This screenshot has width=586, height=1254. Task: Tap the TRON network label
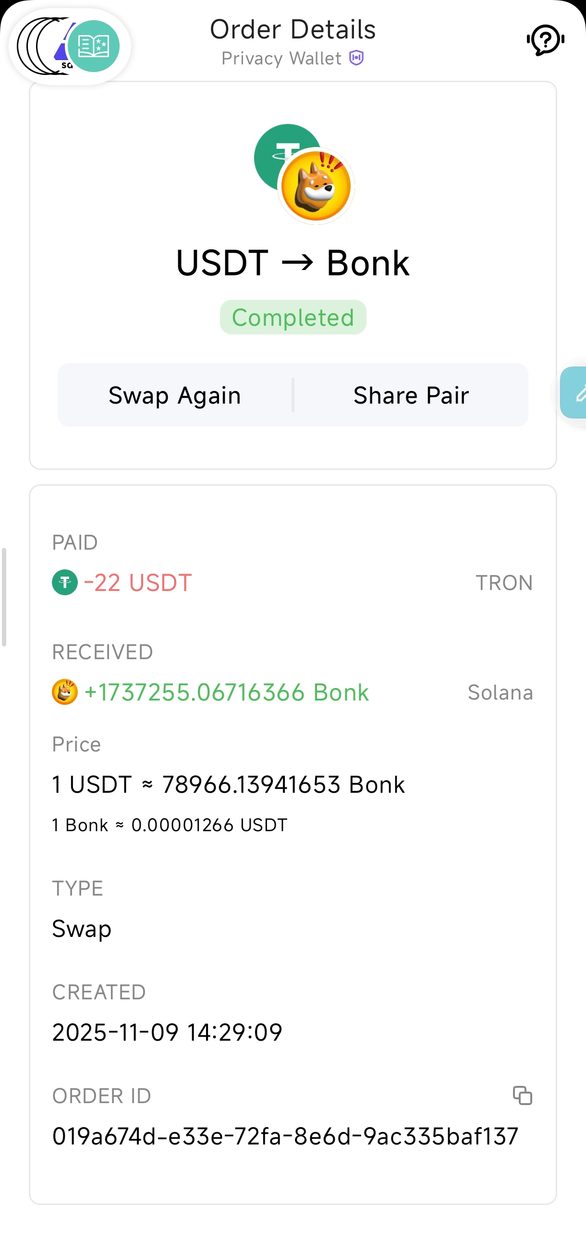pos(504,583)
